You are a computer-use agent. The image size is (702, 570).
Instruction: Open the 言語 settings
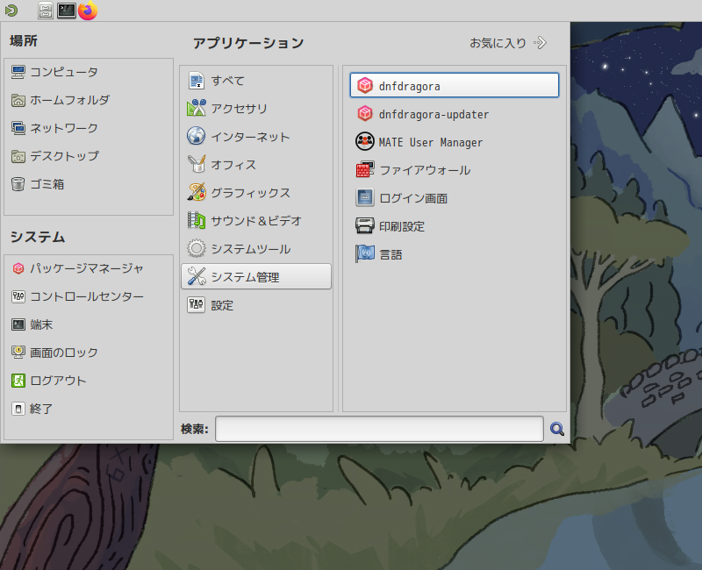pos(390,253)
